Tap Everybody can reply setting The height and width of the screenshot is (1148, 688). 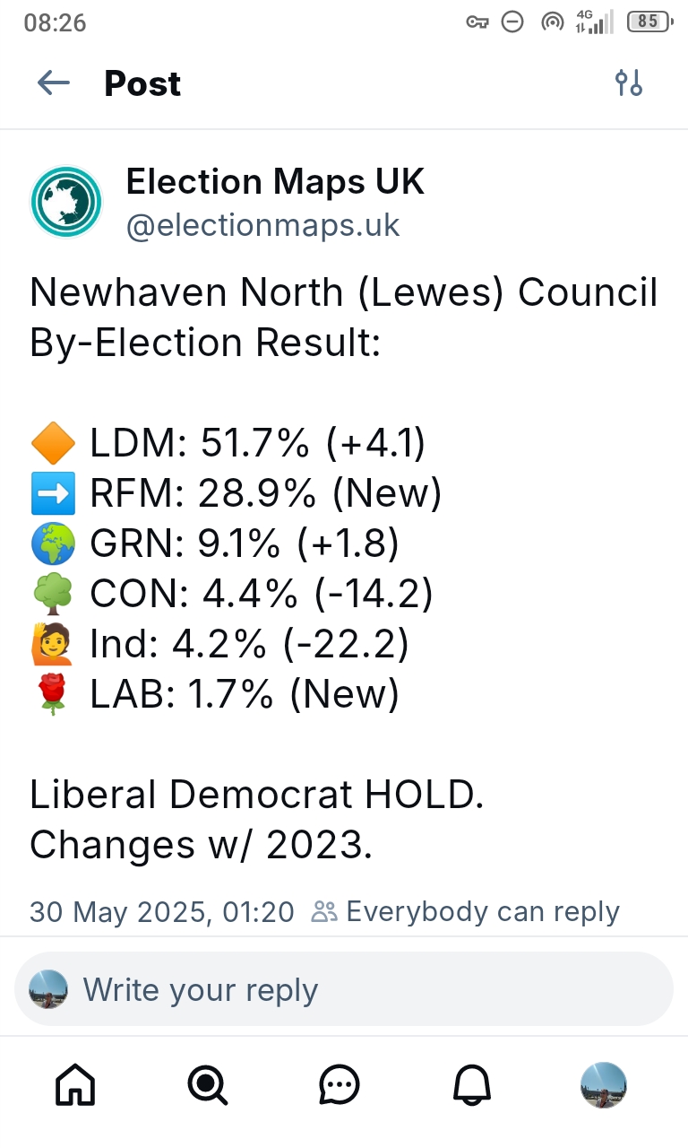click(x=482, y=912)
